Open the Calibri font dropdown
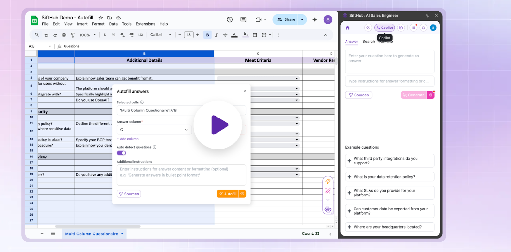 161,35
